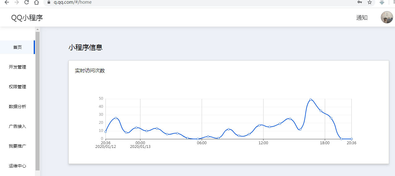Open 我要推广 in the sidebar
The height and width of the screenshot is (176, 395).
click(x=17, y=146)
